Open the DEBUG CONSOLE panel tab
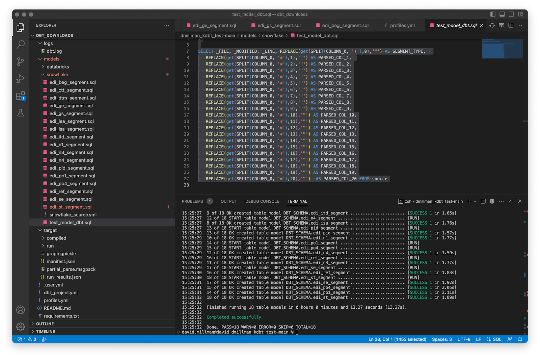The width and height of the screenshot is (540, 358). coord(262,201)
